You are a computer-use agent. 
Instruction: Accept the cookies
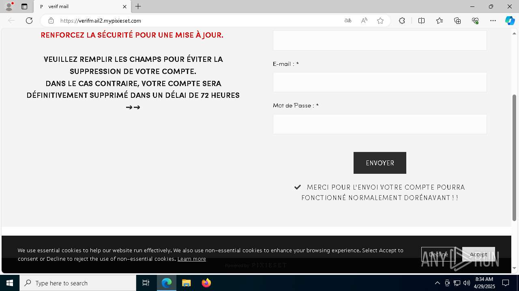point(478,254)
